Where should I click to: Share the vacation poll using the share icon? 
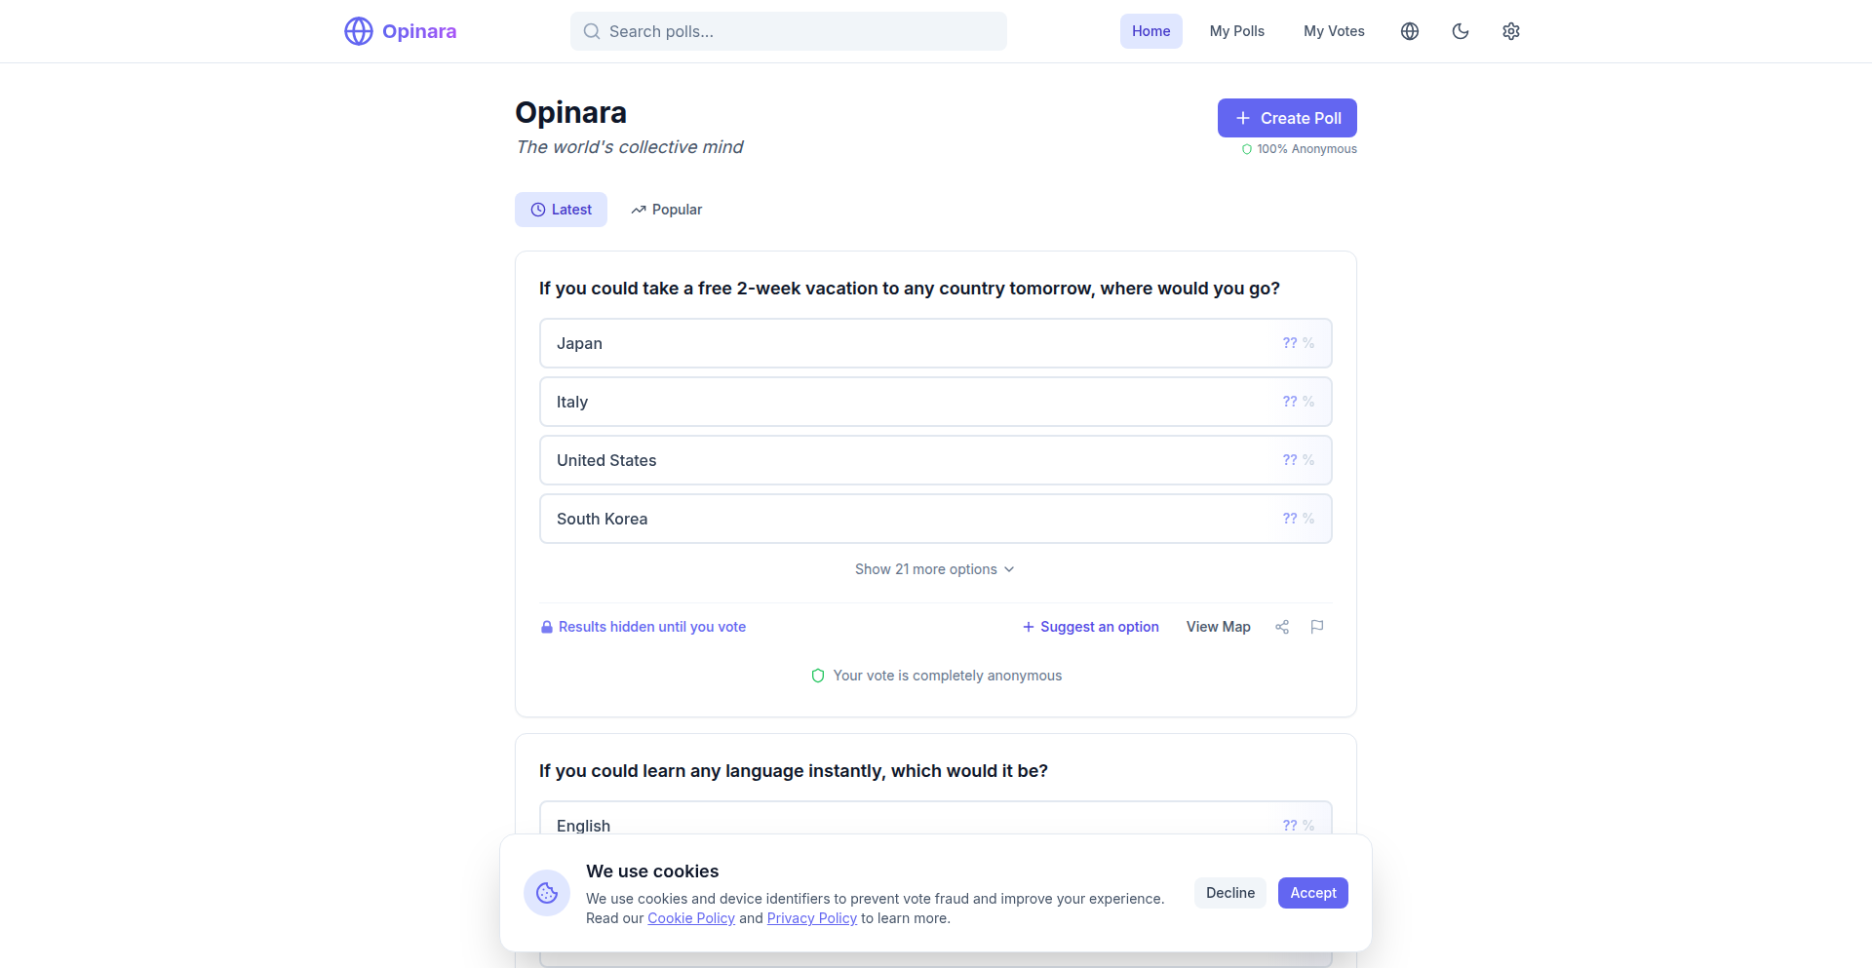click(1281, 627)
